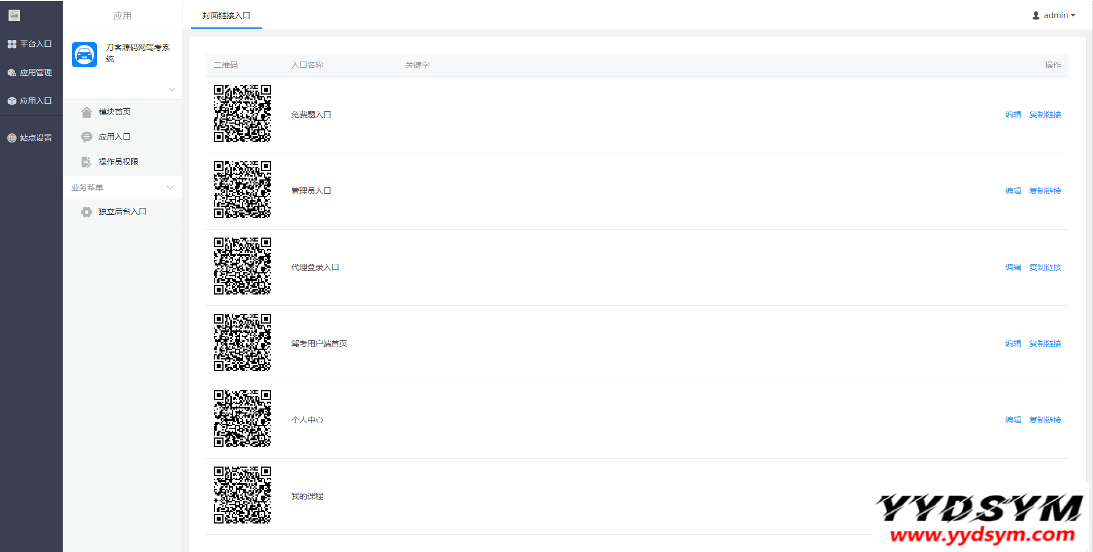The height and width of the screenshot is (552, 1093).
Task: Click the 应用入口 chat bubble icon
Action: [x=87, y=137]
